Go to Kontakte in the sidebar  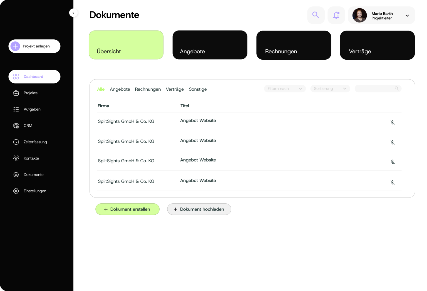31,158
